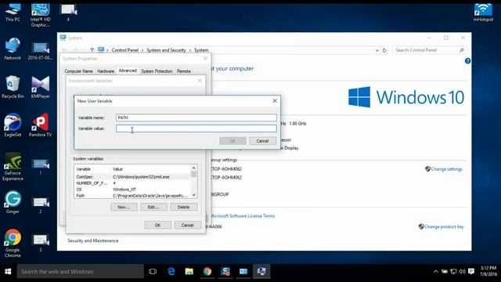
Task: Open GeForce Experience shortcut
Action: click(13, 166)
